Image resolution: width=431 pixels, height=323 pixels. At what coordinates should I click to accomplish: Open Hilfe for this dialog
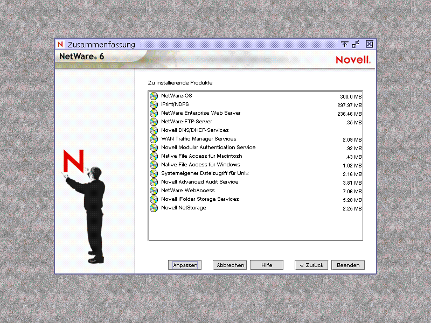pyautogui.click(x=267, y=265)
